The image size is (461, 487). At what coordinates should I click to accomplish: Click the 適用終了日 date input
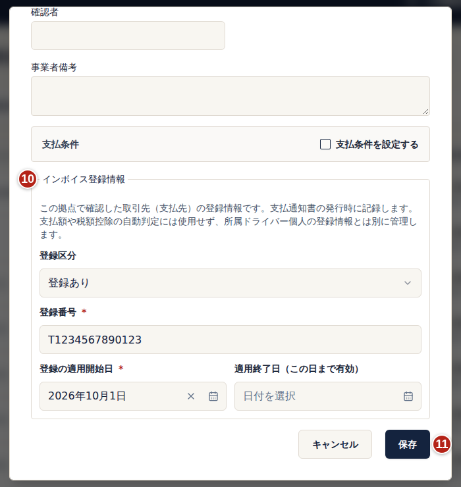click(x=328, y=396)
